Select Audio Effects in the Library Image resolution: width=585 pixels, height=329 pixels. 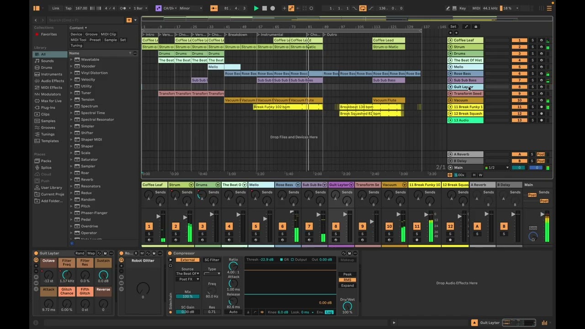click(52, 81)
